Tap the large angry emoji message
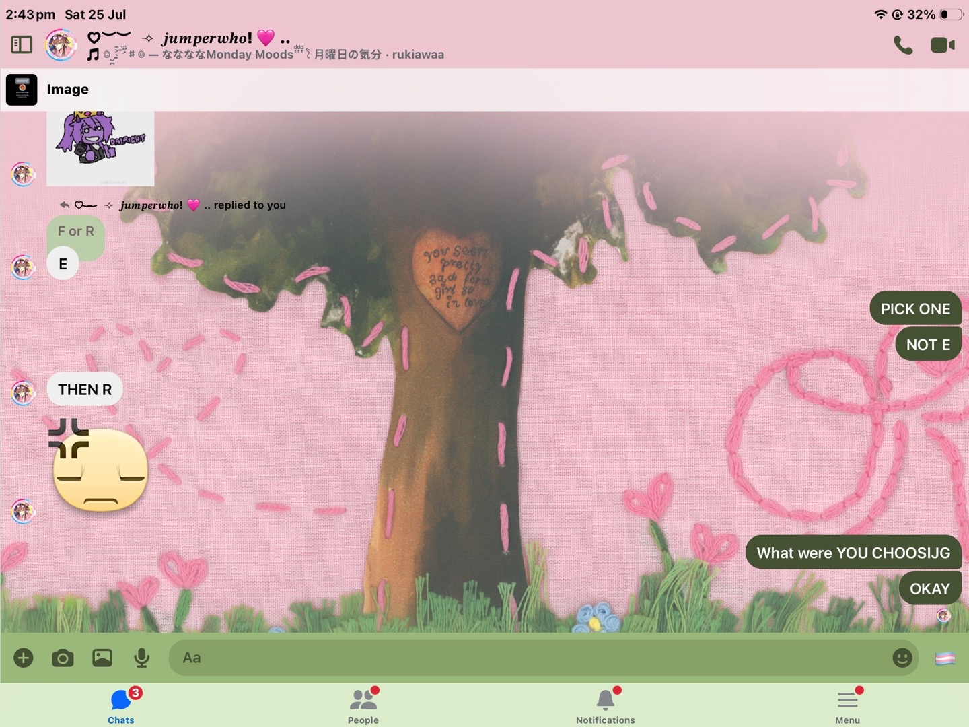 pyautogui.click(x=98, y=466)
